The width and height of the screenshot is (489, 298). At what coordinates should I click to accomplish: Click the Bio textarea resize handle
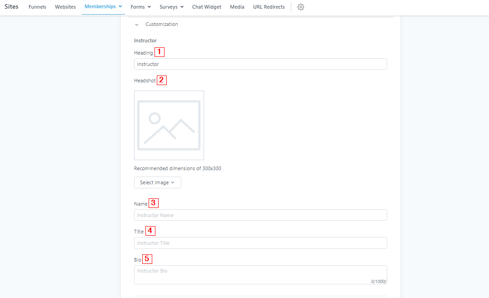pos(385,283)
